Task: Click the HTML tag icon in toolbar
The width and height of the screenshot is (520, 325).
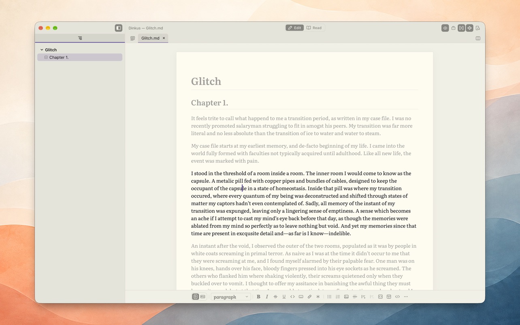Action: (x=397, y=297)
